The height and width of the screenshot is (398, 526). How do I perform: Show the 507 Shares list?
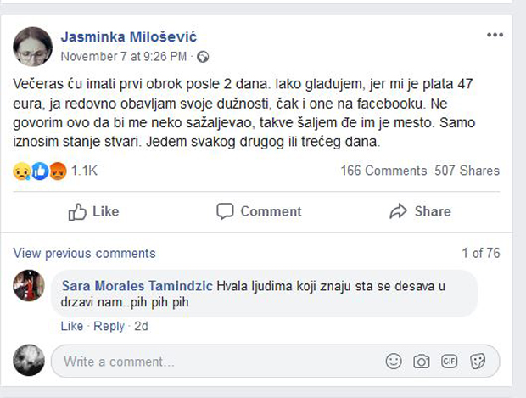coord(467,171)
